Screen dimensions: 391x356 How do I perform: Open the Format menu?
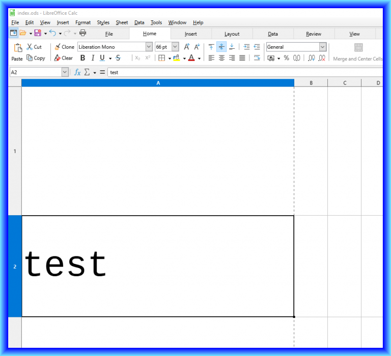[83, 22]
